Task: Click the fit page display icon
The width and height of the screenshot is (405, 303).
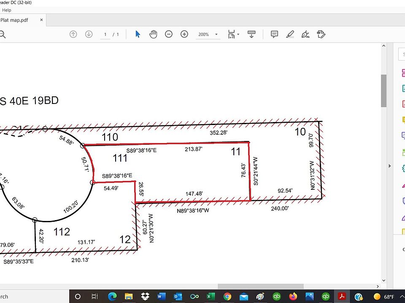Action: [x=231, y=34]
